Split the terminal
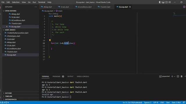The width and height of the screenshot is (186, 104). click(x=178, y=76)
